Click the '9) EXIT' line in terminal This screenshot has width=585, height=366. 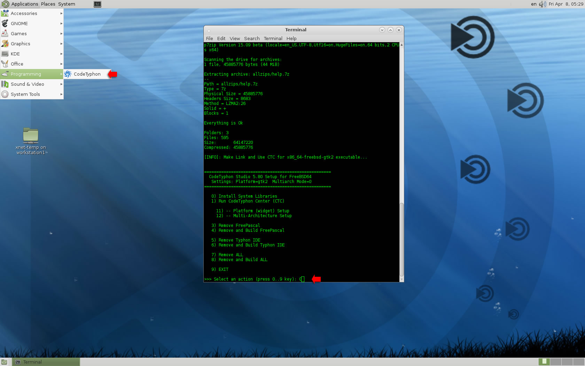pos(220,269)
